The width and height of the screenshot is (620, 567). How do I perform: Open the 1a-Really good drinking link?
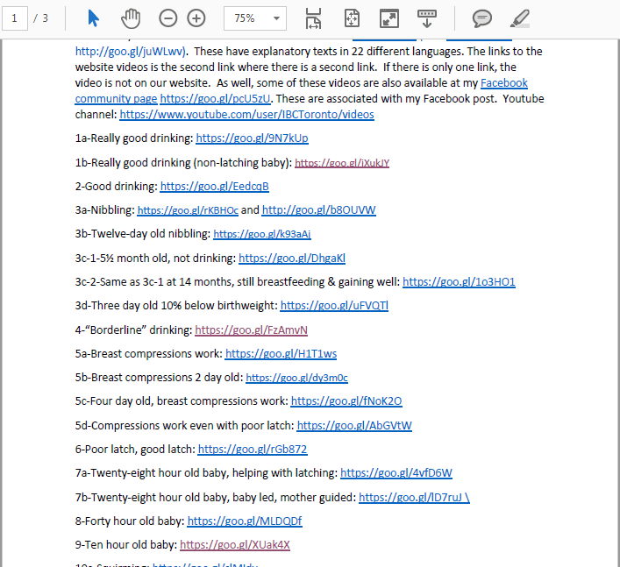[x=253, y=138]
